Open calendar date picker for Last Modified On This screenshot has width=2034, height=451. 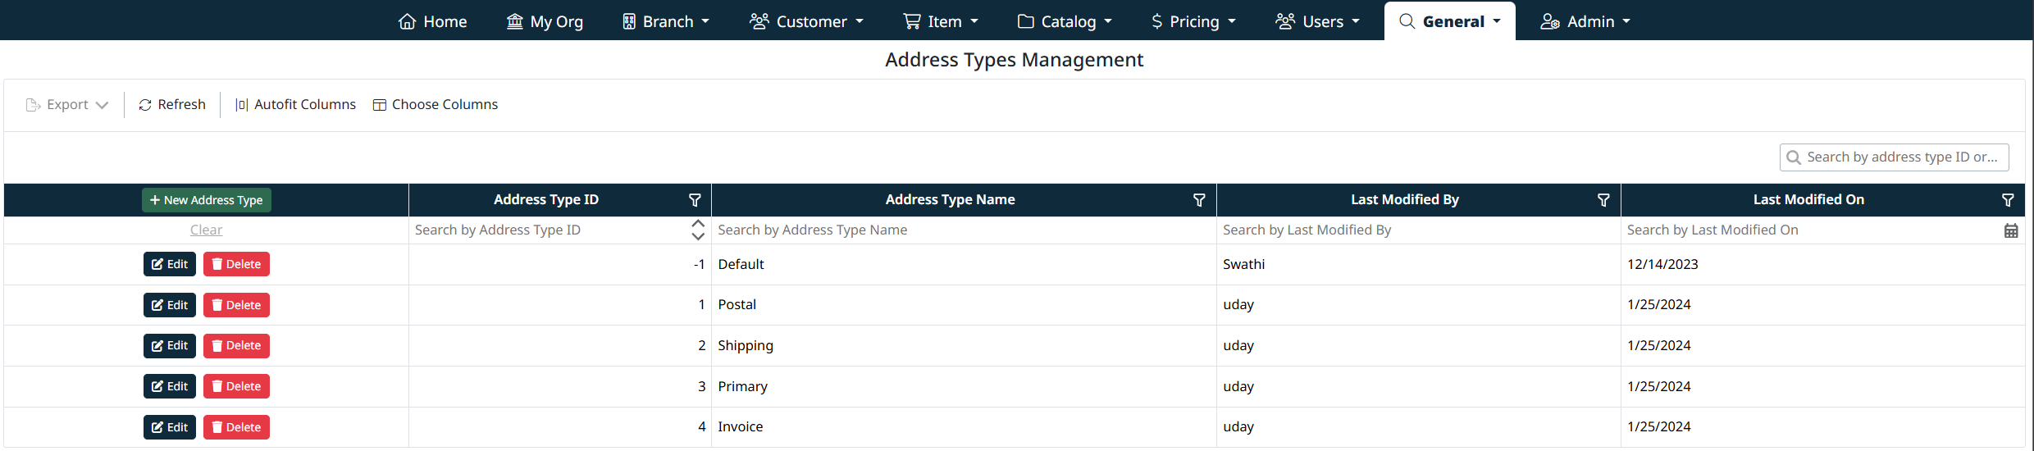2011,230
